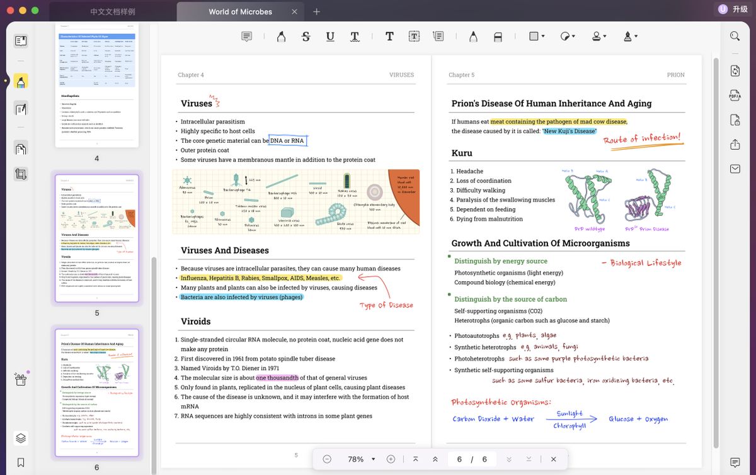Activate the strikethrough text tool
The width and height of the screenshot is (756, 475).
click(306, 36)
